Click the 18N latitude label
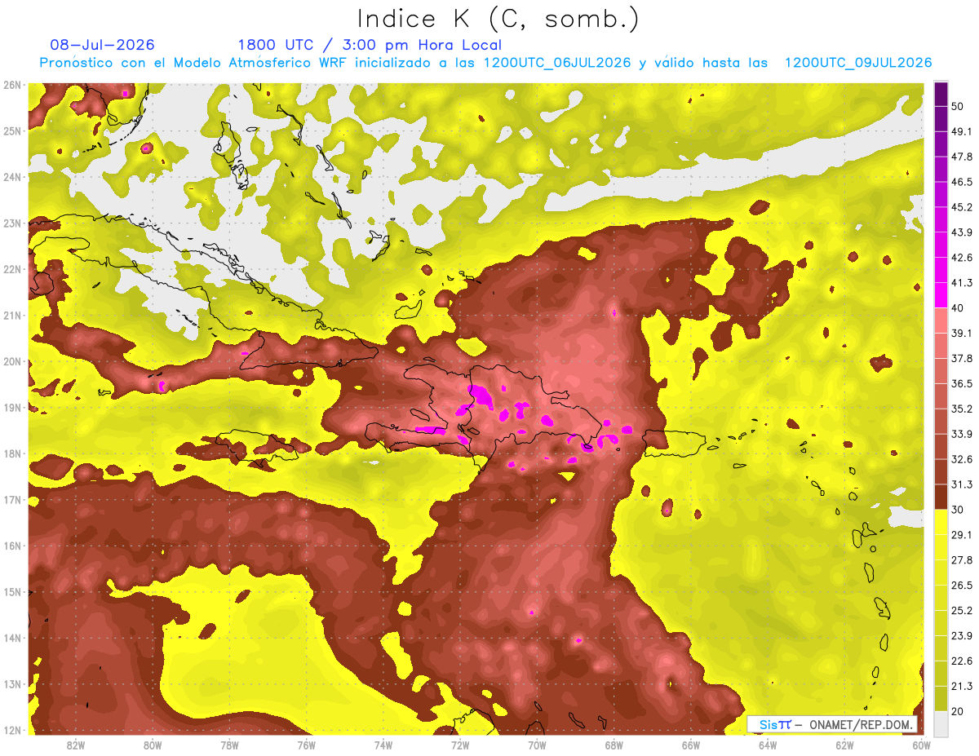979x756 pixels. coord(12,453)
